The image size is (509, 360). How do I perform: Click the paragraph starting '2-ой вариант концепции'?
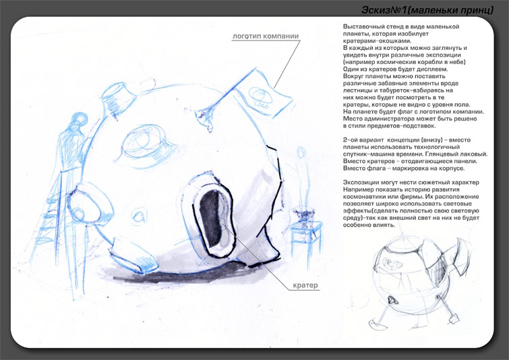pos(414,158)
